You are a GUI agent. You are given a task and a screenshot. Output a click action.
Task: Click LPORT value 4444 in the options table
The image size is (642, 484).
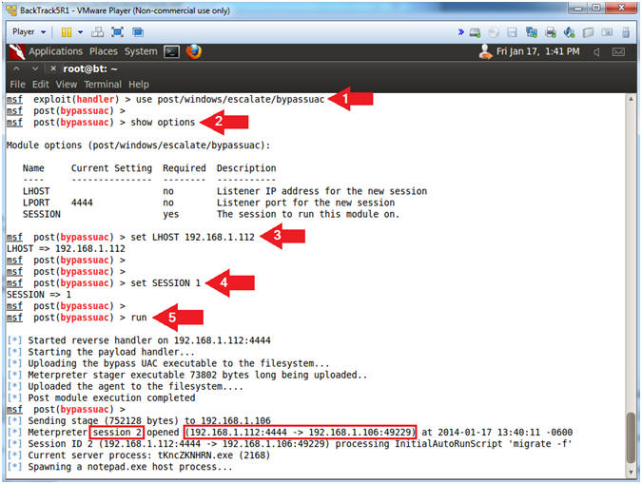coord(82,203)
